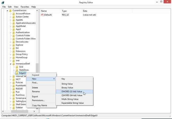Click the DeviceAccess folder icon
The width and height of the screenshot is (172, 119).
(13, 42)
